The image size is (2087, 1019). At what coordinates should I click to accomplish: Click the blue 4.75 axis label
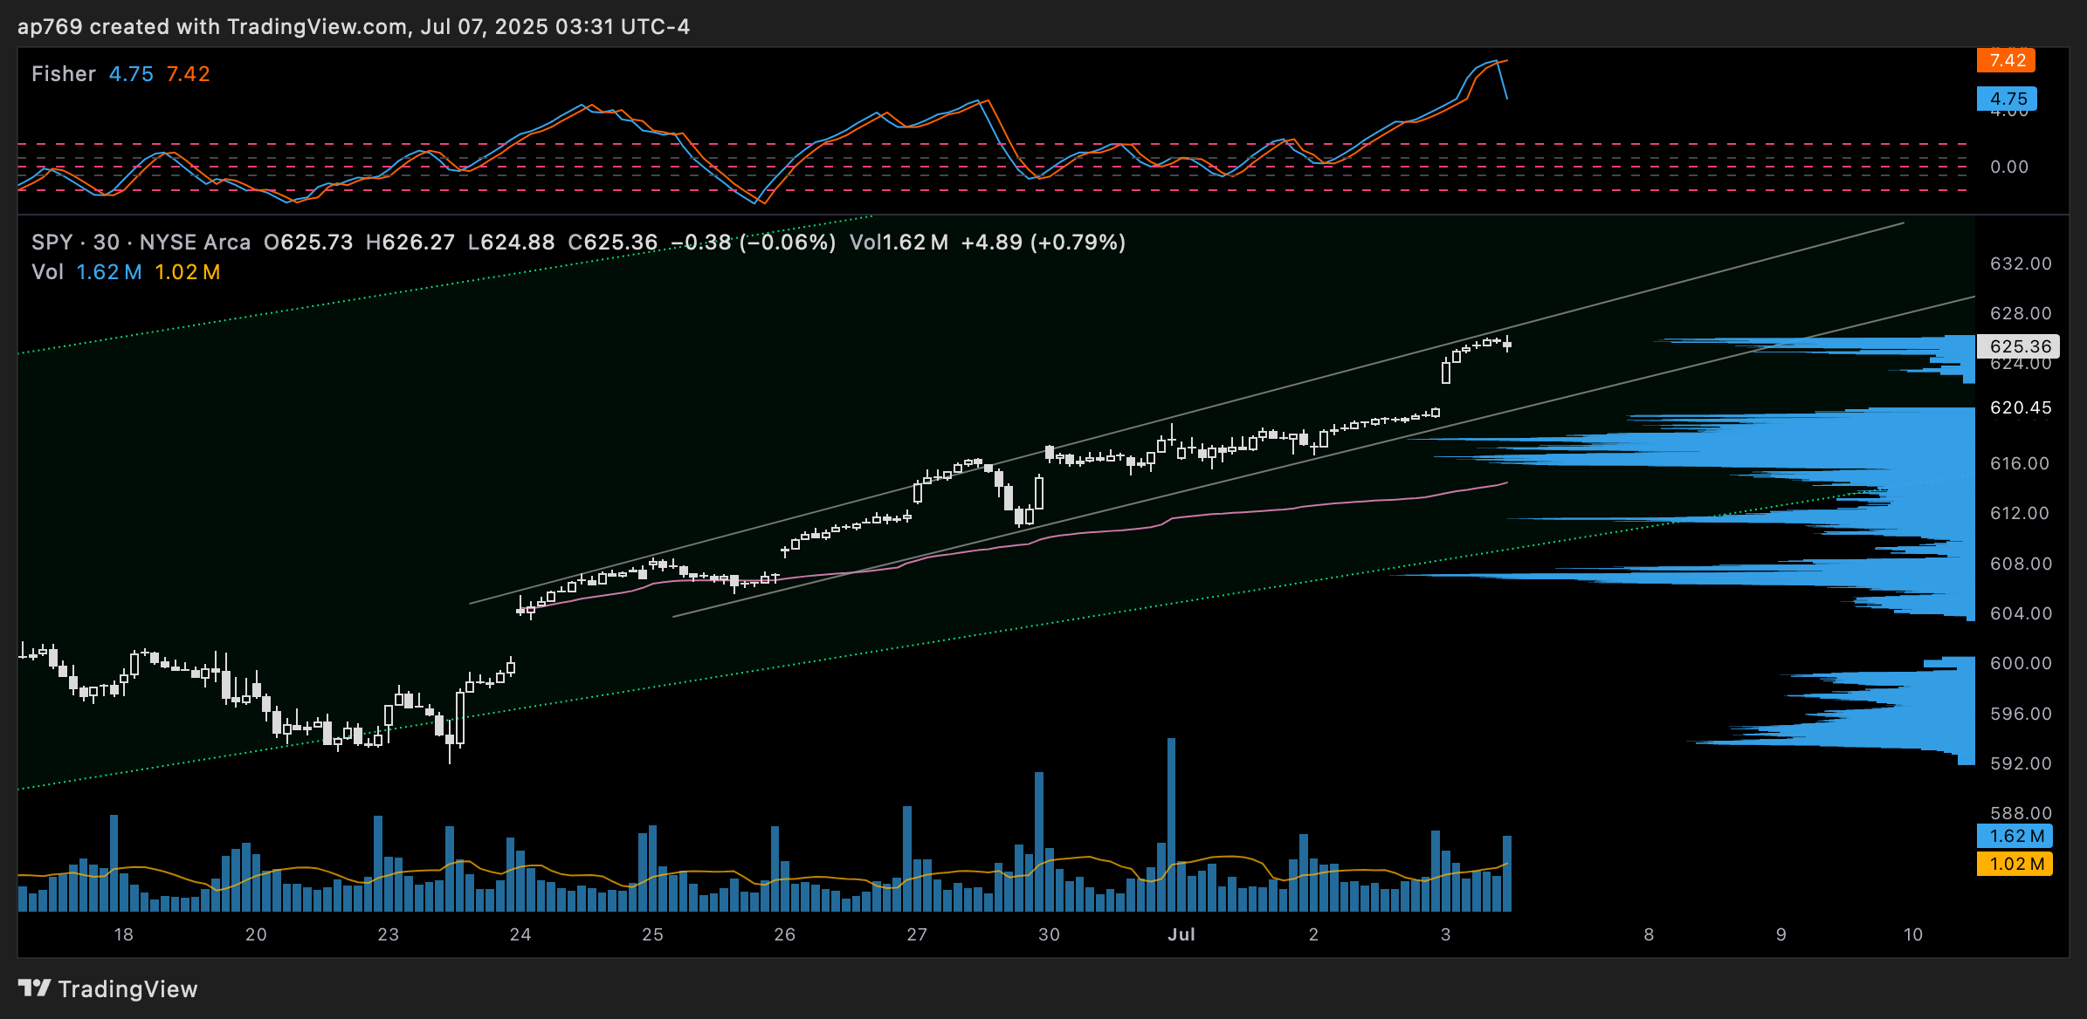[2007, 99]
